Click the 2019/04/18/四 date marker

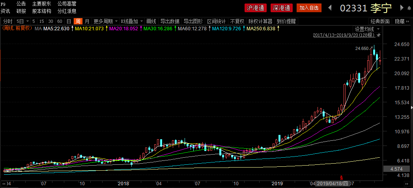click(x=333, y=183)
